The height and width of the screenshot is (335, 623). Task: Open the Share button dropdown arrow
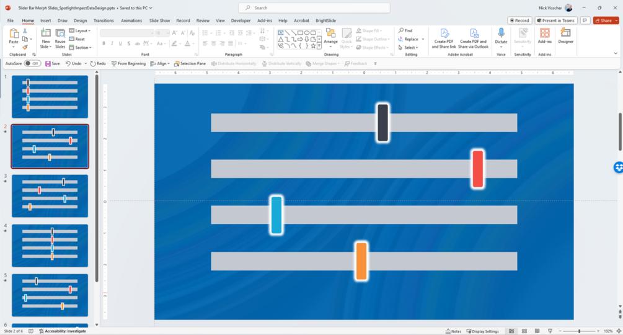point(616,20)
